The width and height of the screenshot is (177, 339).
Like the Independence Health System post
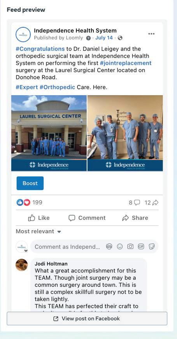pos(39,218)
